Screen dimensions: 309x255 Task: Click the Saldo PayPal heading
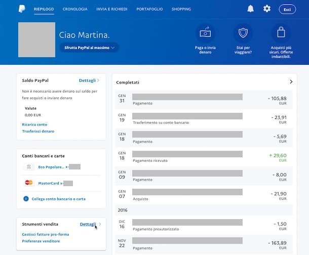[x=35, y=80]
